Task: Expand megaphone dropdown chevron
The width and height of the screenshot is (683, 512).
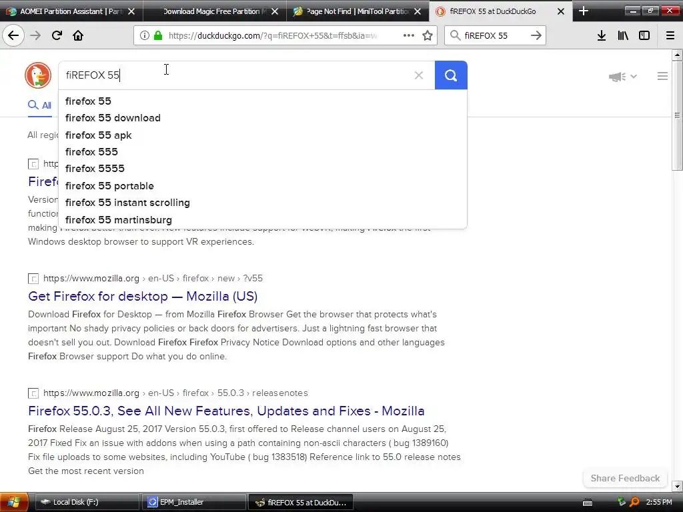Action: [634, 77]
